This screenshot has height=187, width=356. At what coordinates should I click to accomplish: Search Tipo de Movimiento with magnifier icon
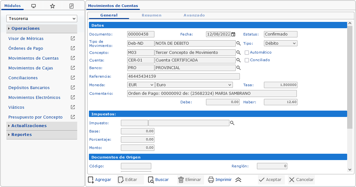[239, 43]
